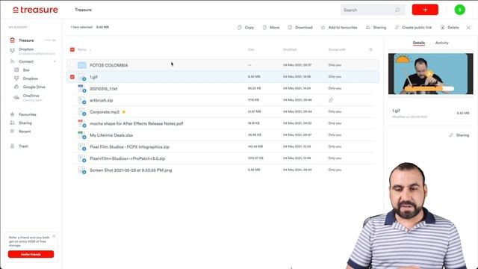Click Sharing in the details panel
The height and width of the screenshot is (269, 478).
click(x=459, y=135)
